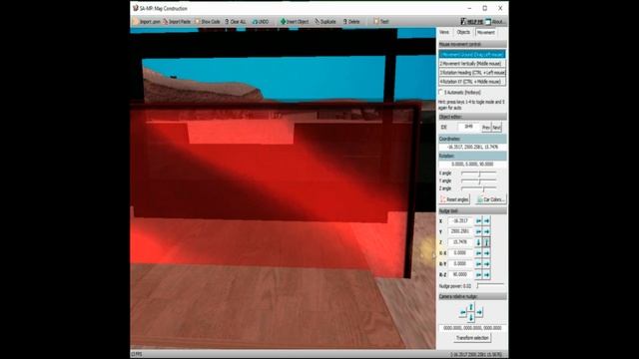Nudge Y left with the arrow
The image size is (639, 359).
pyautogui.click(x=478, y=231)
